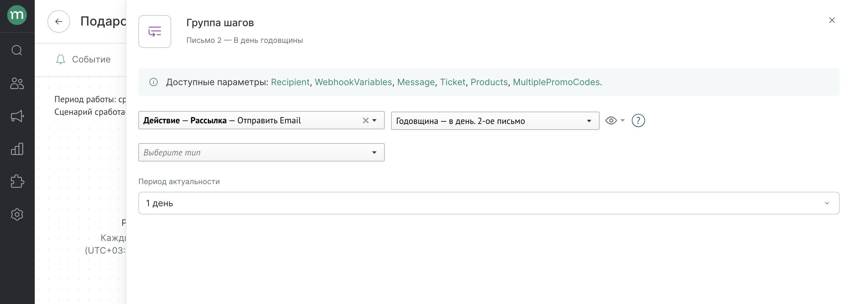The image size is (851, 304).
Task: Preview the mailing with the eye icon
Action: click(611, 121)
